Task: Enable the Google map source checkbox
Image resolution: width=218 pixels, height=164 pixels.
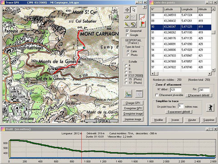Action: 128,35
